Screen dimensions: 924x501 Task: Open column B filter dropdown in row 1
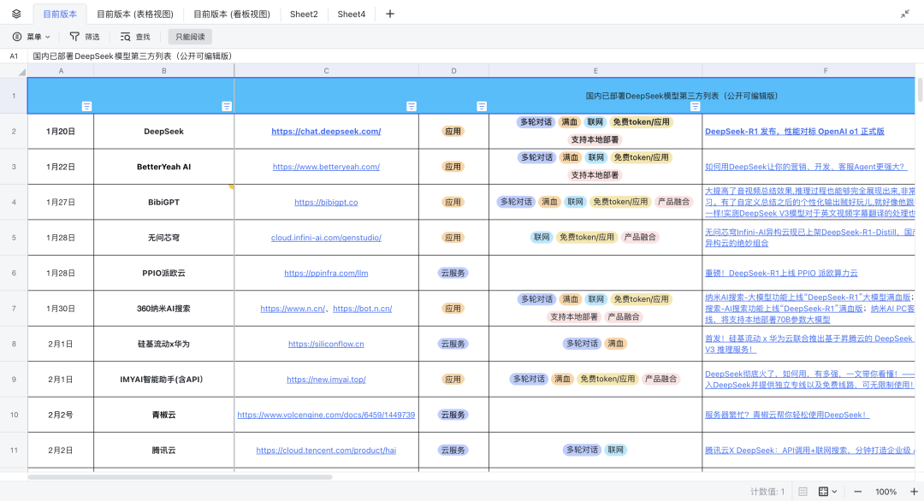tap(226, 107)
